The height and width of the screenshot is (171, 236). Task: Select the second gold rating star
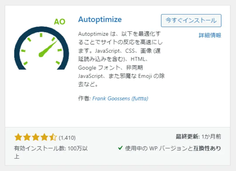(27, 136)
